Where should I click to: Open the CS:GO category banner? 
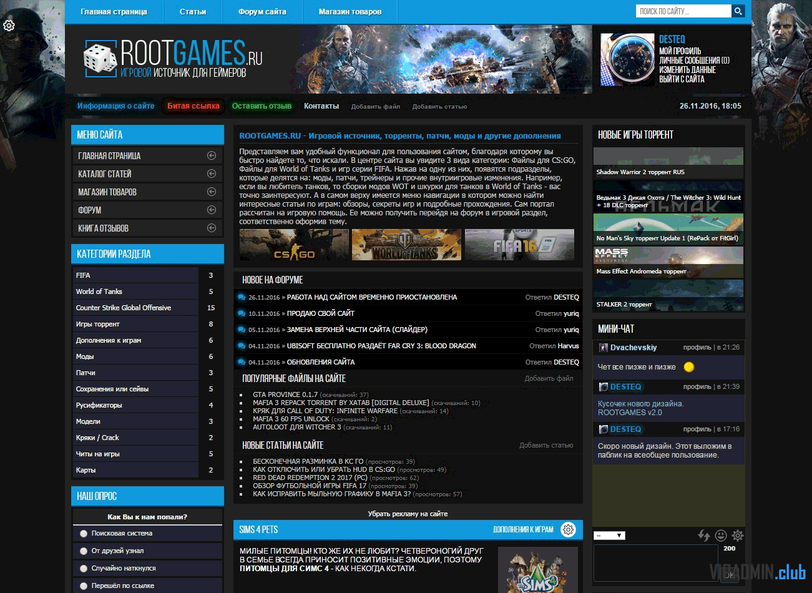pos(294,245)
